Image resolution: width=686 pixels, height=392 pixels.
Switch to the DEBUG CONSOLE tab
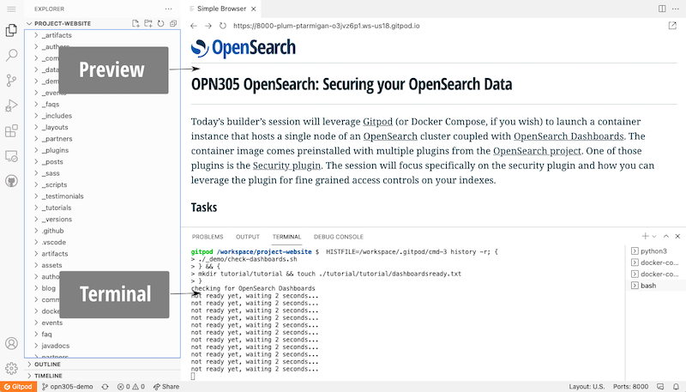coord(339,237)
